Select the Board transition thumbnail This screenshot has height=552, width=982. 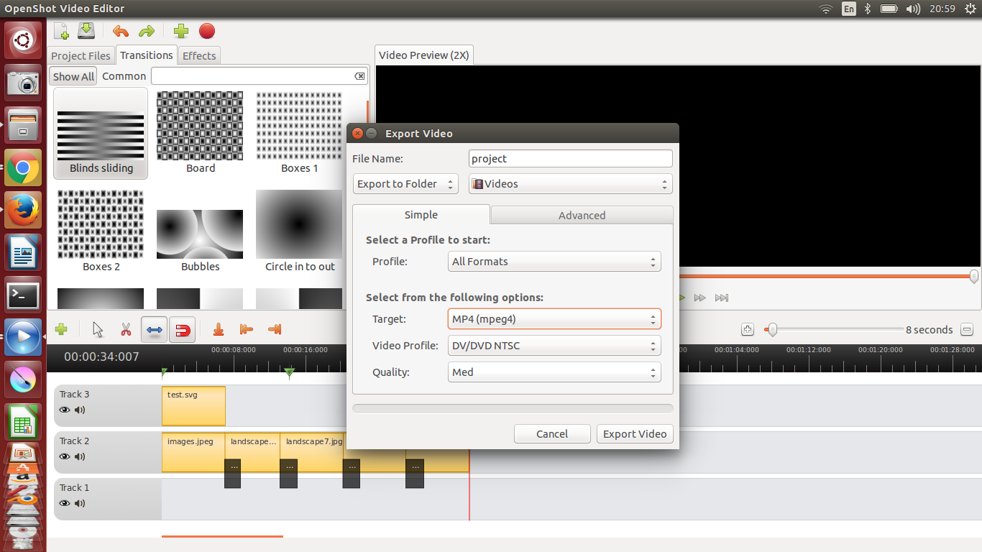tap(200, 126)
